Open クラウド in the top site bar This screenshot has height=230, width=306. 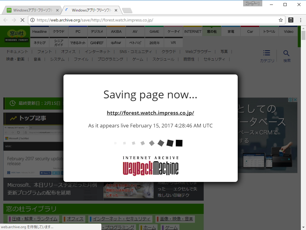pyautogui.click(x=59, y=31)
